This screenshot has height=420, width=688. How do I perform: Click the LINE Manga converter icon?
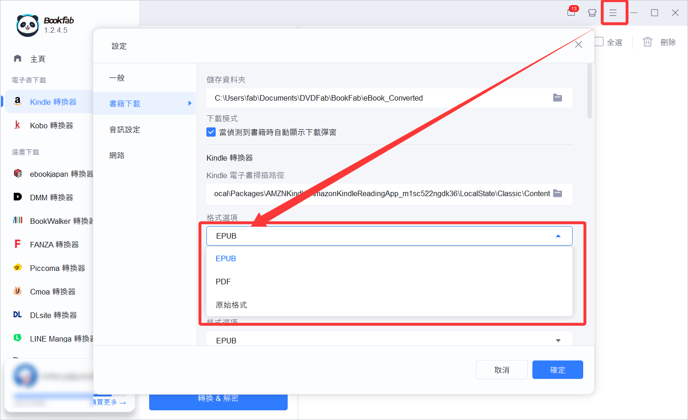click(x=18, y=338)
